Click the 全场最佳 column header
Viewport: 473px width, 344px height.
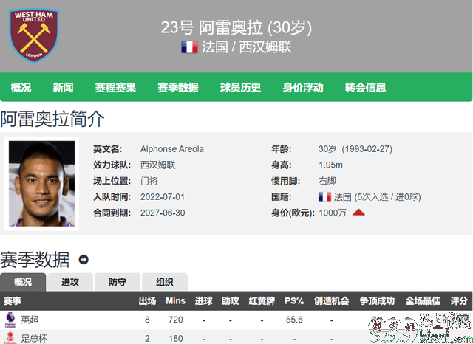click(x=423, y=301)
